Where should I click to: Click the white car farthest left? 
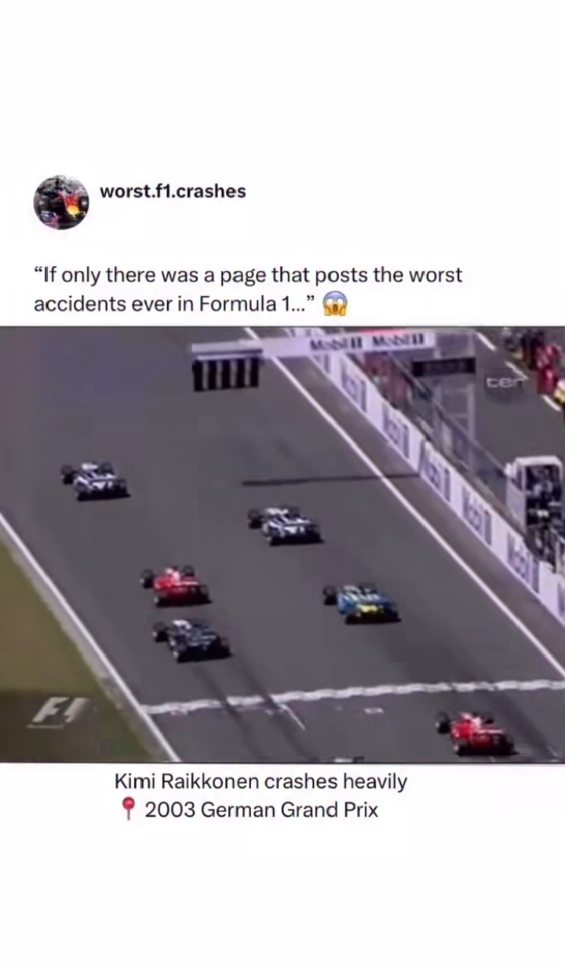coord(95,481)
